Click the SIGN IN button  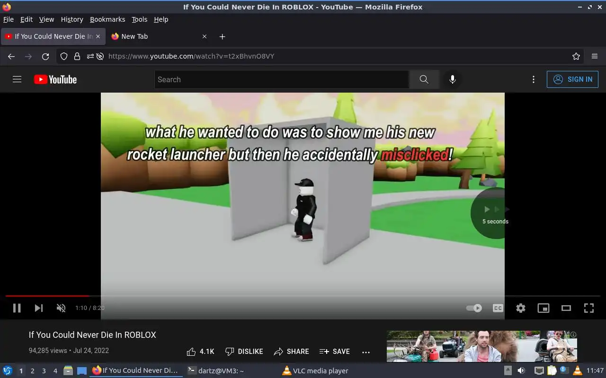pyautogui.click(x=572, y=79)
